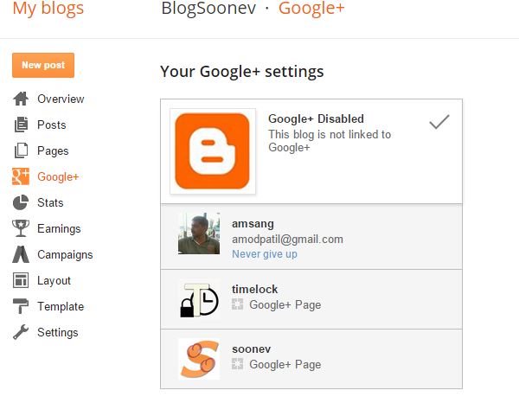This screenshot has width=519, height=403.
Task: Click the Earnings trophy icon
Action: (x=21, y=228)
